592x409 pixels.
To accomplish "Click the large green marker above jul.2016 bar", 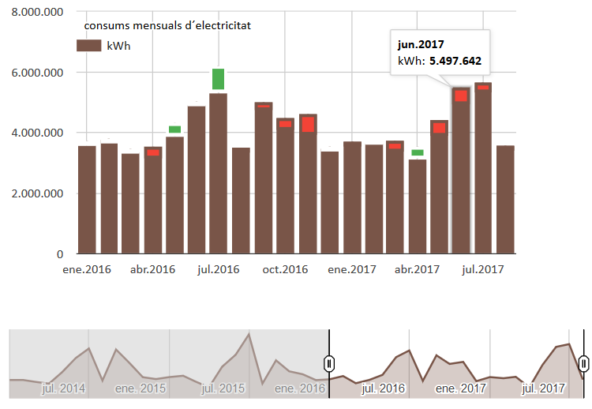I will coord(218,79).
